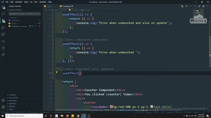The height and width of the screenshot is (118, 211).
Task: Click the Counter breadcrumb item
Action: tap(87, 10)
